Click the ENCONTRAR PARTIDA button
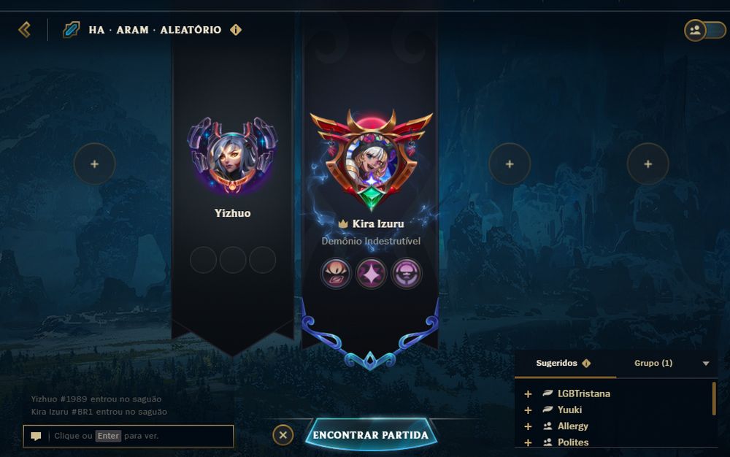This screenshot has height=457, width=730. pos(371,434)
